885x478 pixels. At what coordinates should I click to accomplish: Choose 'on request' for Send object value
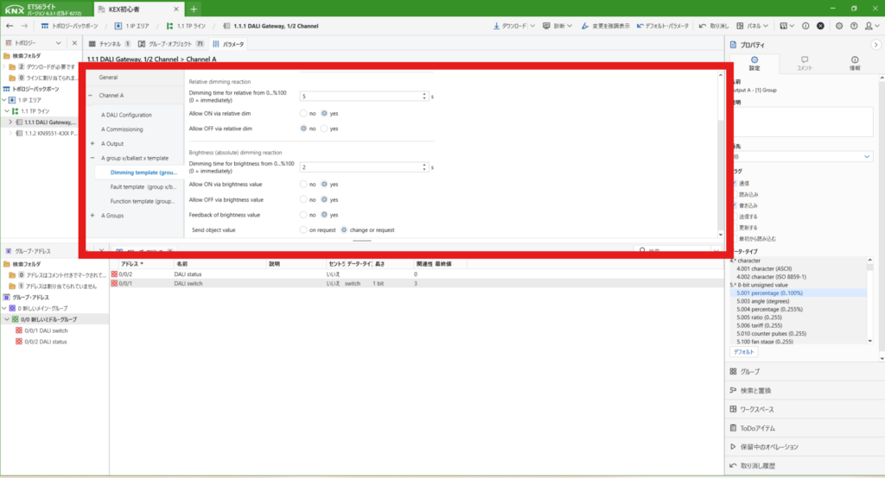click(303, 230)
